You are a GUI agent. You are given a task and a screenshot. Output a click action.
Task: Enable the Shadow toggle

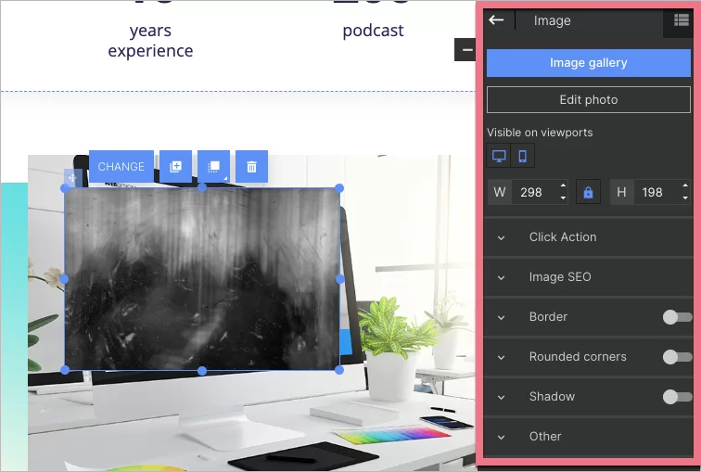[677, 397]
